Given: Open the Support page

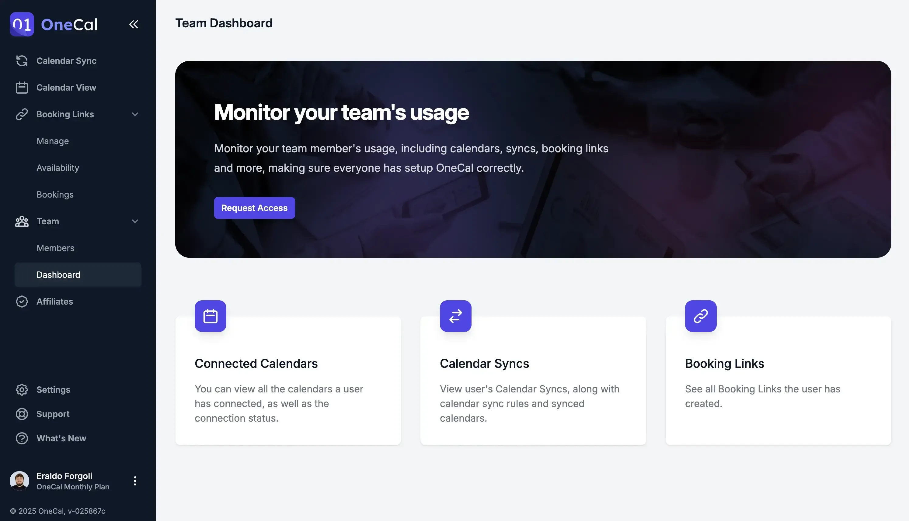Looking at the screenshot, I should (x=53, y=414).
